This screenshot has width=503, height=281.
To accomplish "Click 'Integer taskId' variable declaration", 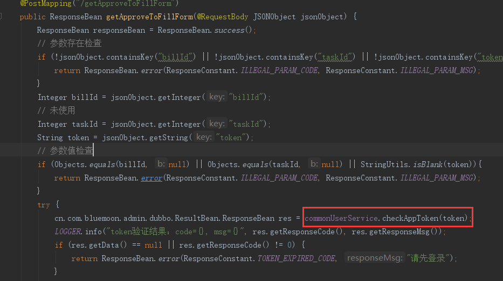I will point(67,124).
